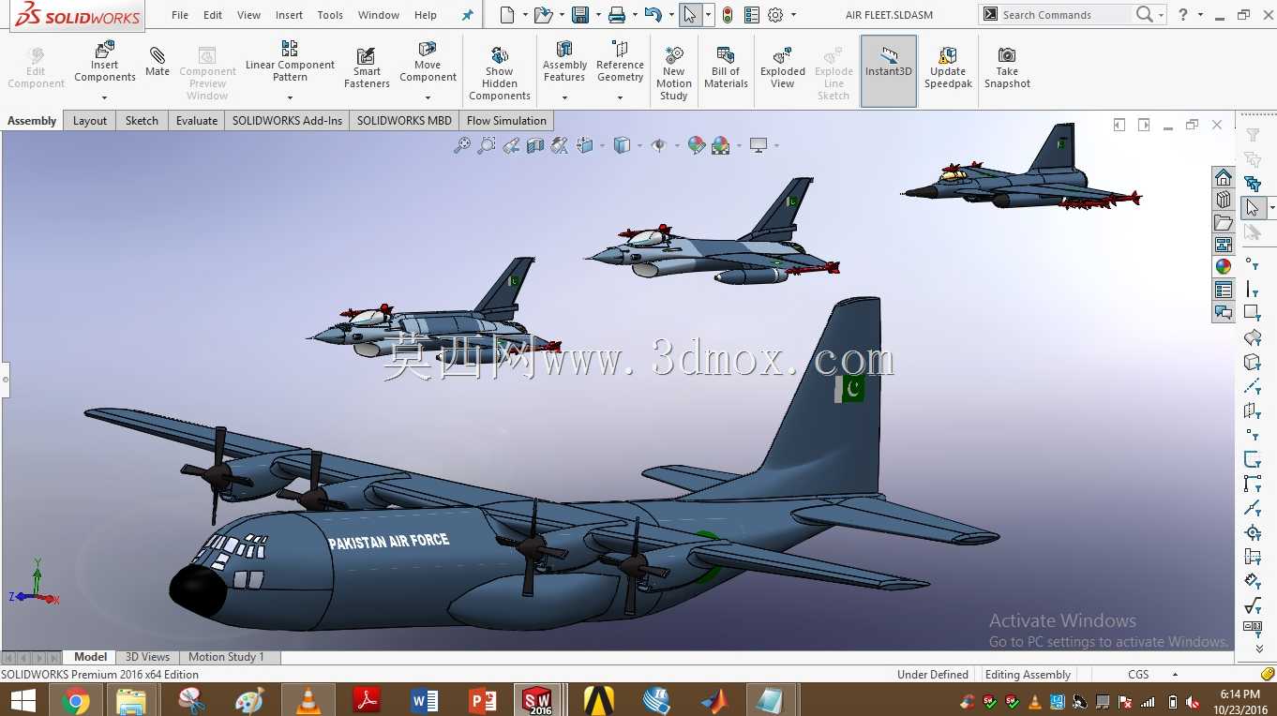1277x716 pixels.
Task: Toggle the Filter Edges selection filter
Action: pos(1253,290)
